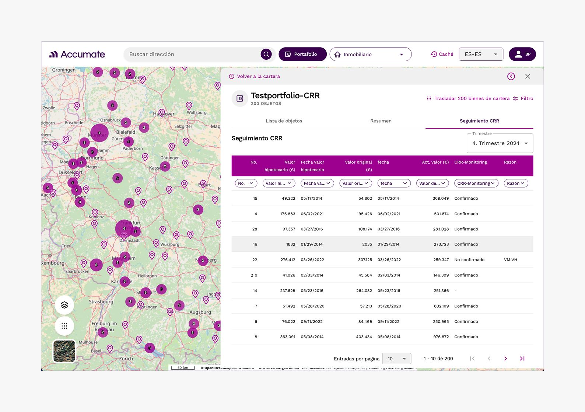585x412 pixels.
Task: Click Trasladar 200 bienes de cartera
Action: coord(468,98)
